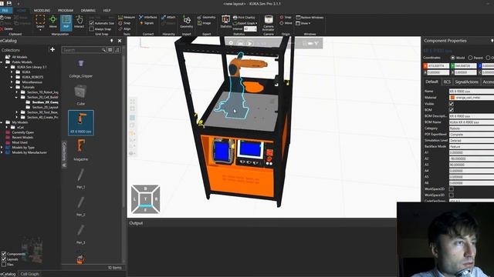Expand Section_30_Tool_Base folder
494x277 pixels.
(x=17, y=112)
